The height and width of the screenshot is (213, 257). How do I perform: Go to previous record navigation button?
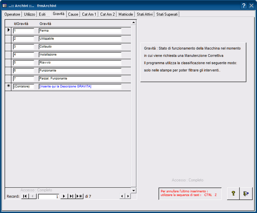click(x=33, y=196)
